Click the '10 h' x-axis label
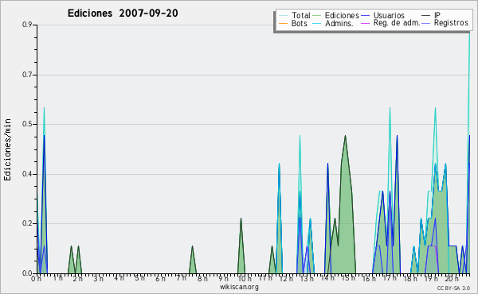The image size is (478, 294). pos(245,279)
